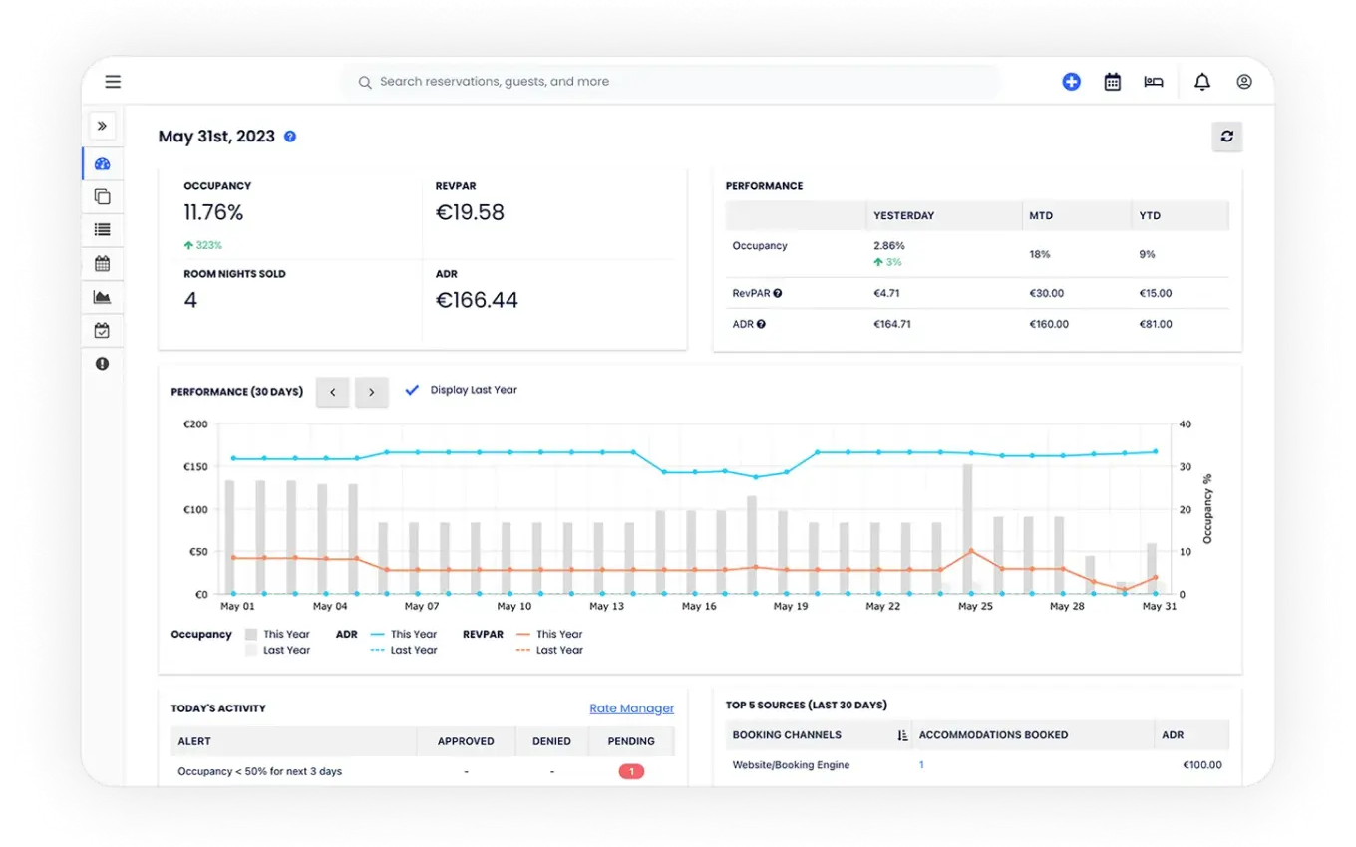The height and width of the screenshot is (847, 1356).
Task: Toggle the Display Last Year checkbox
Action: pos(412,390)
